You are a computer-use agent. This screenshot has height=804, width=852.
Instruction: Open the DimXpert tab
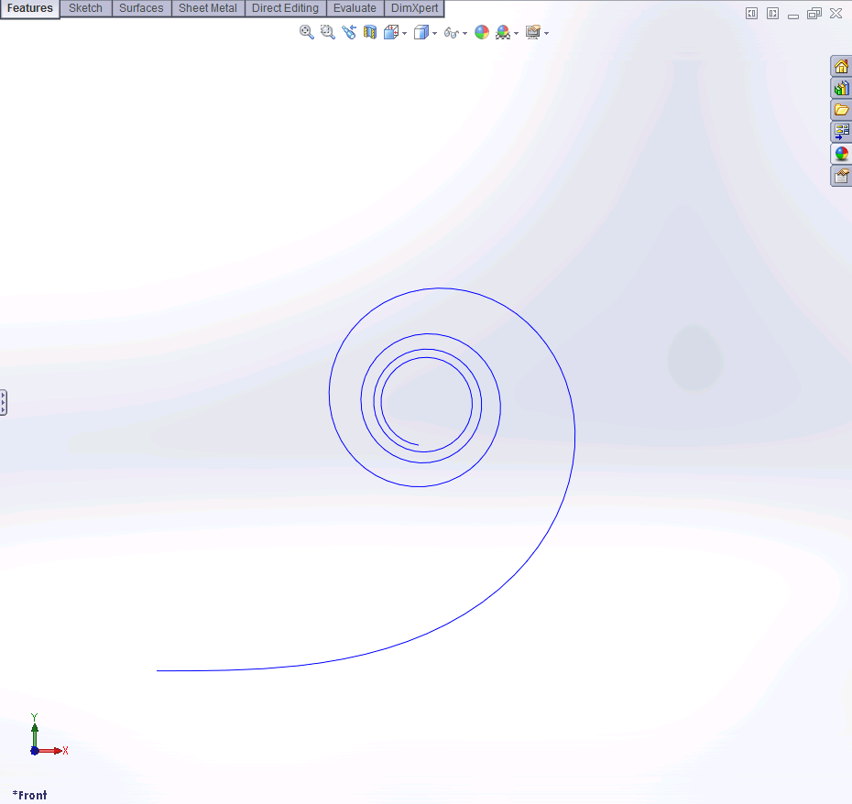point(415,8)
